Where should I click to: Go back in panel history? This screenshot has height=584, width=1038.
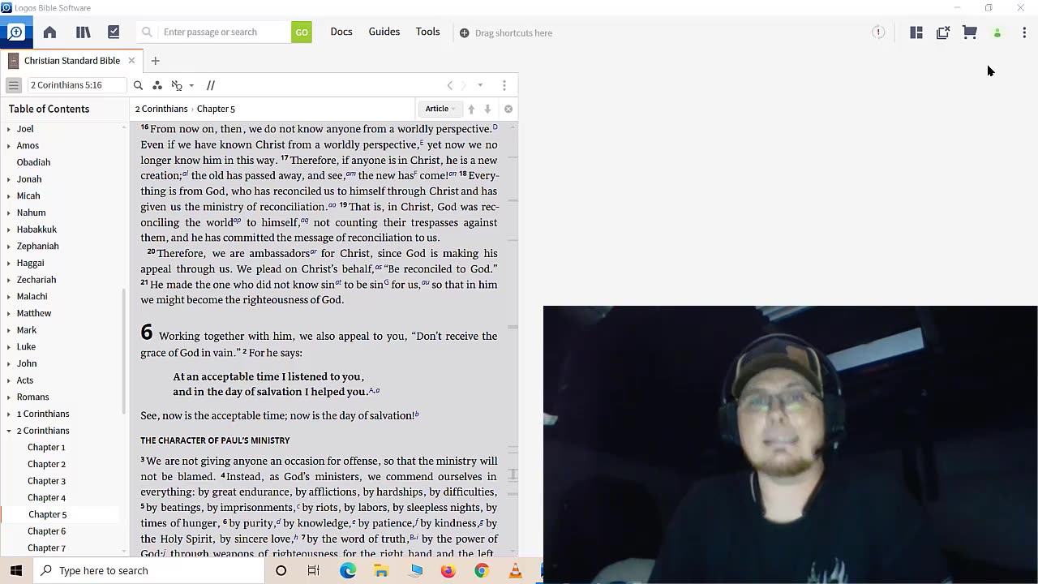[x=450, y=85]
